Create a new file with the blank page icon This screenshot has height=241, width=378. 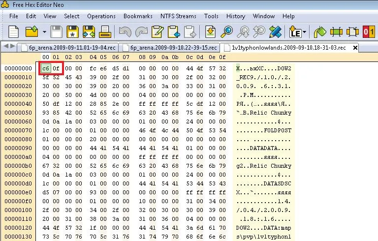(x=13, y=32)
